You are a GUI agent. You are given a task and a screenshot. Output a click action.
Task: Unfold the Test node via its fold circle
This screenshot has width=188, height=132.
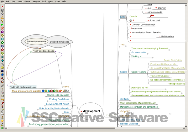(x=126, y=46)
